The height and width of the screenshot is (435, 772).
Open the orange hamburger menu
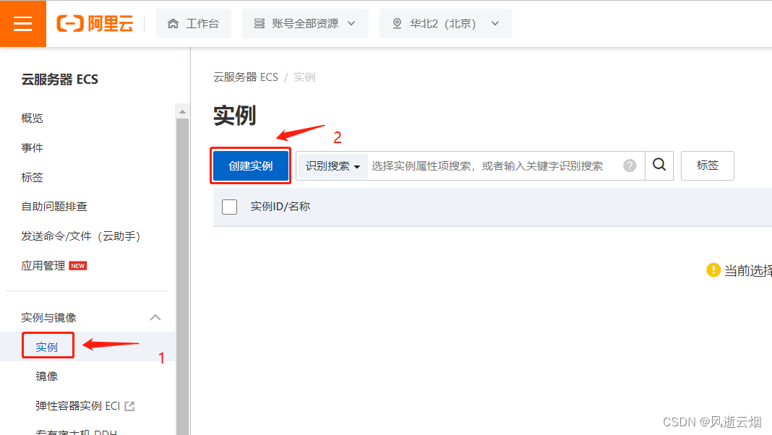pos(22,24)
